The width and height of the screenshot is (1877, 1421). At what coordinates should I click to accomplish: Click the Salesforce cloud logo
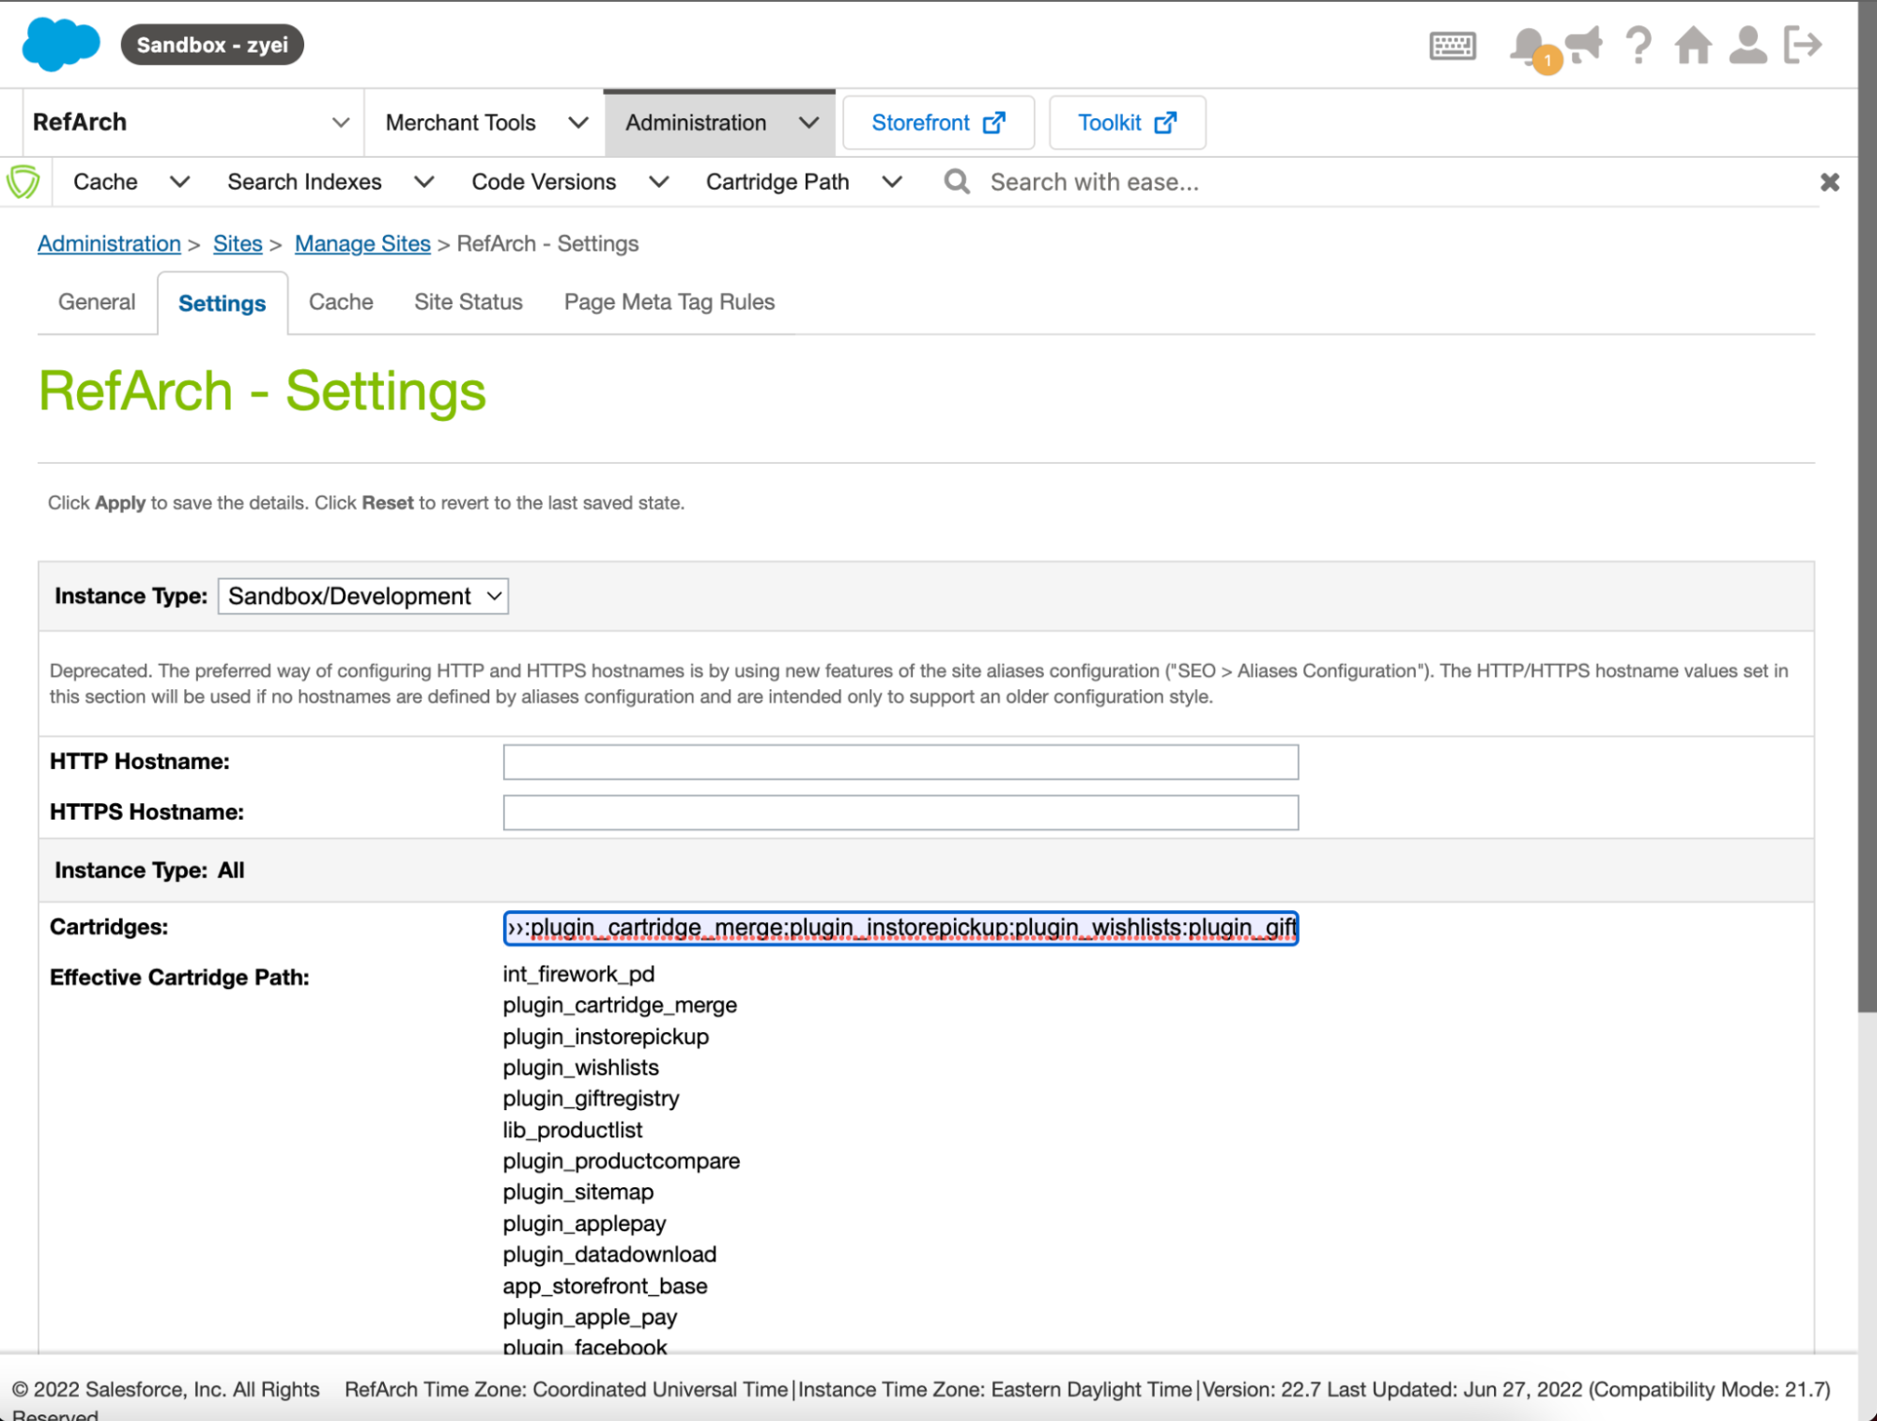(60, 44)
